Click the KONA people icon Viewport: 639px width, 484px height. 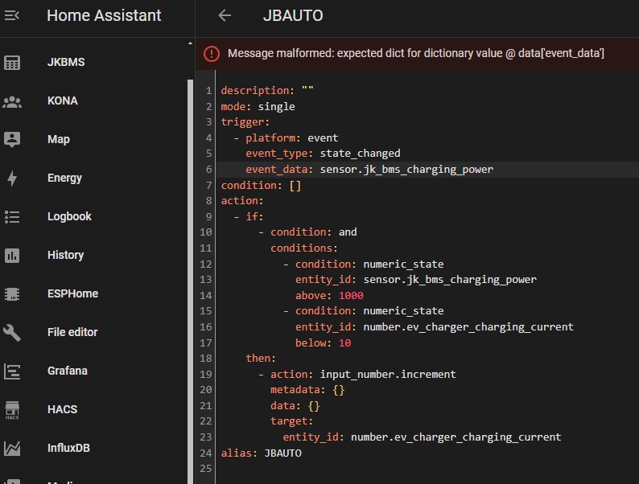pos(12,101)
